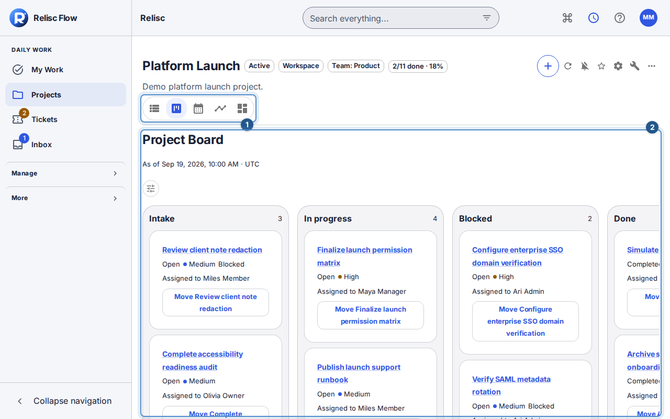Star the Platform Launch project
The image size is (670, 419).
[601, 66]
